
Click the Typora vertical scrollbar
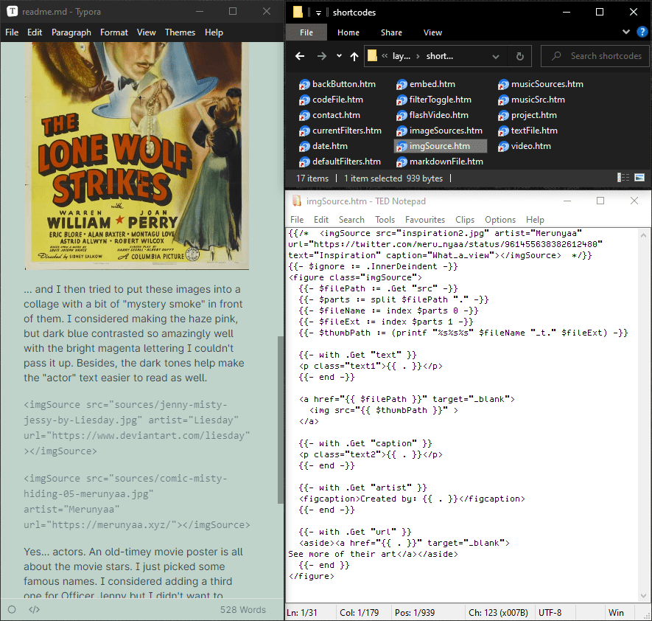pyautogui.click(x=280, y=420)
